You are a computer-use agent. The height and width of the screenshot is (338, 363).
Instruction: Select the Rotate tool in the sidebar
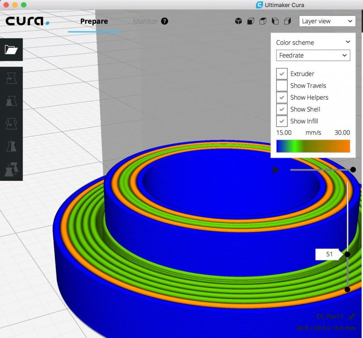(x=11, y=124)
